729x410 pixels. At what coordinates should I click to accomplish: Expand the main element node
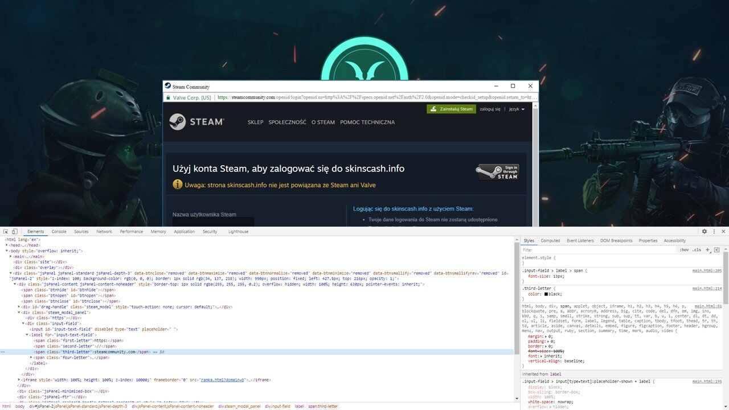(x=11, y=256)
